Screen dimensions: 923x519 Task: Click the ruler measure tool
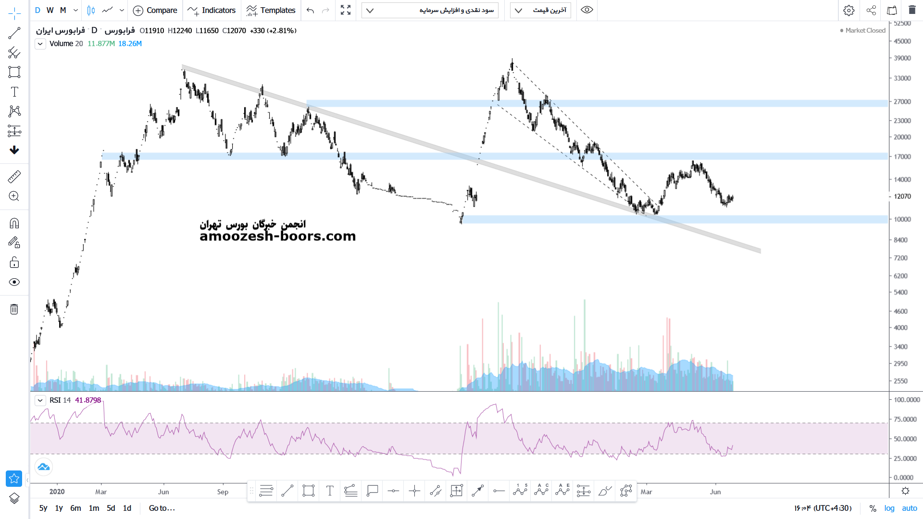pos(14,176)
